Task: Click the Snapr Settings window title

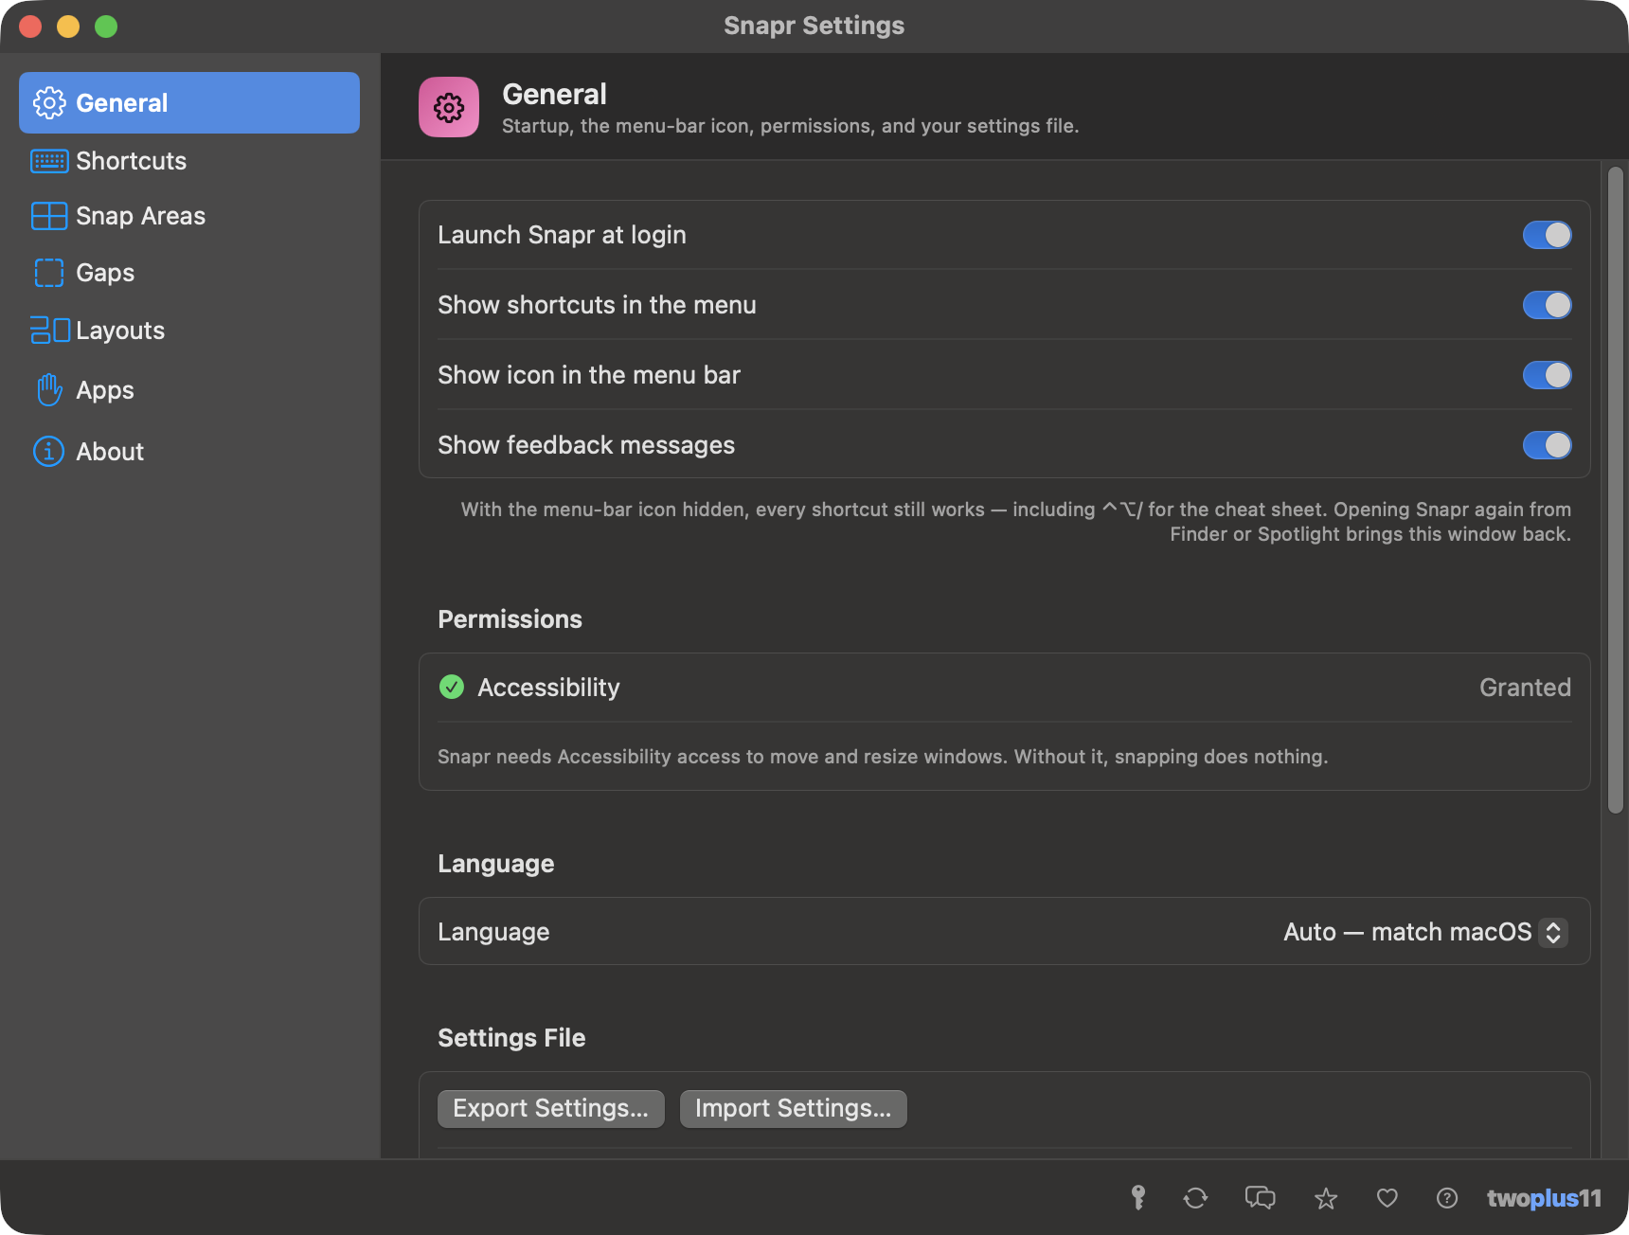Action: 814,26
